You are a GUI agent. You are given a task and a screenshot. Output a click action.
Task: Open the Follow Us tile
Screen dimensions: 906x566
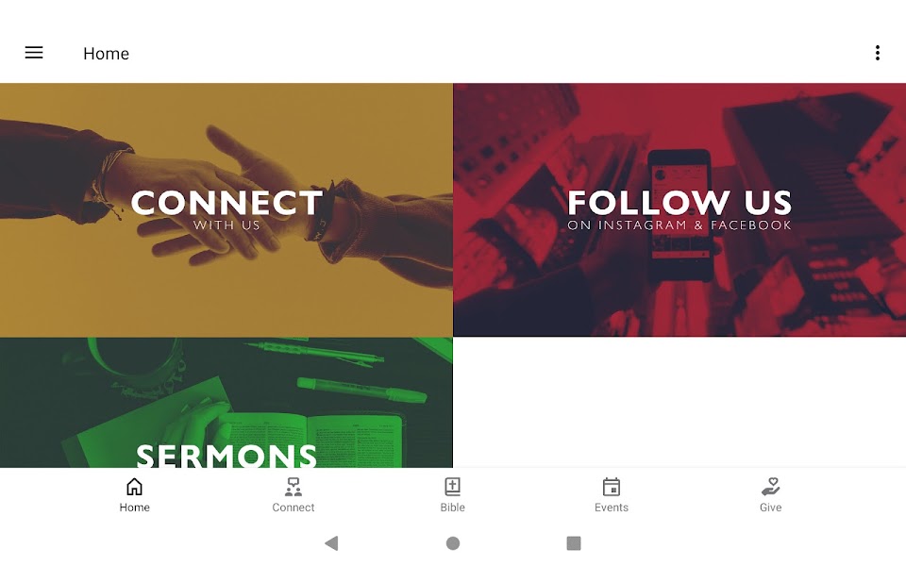tap(679, 209)
